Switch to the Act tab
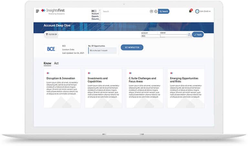248x146 pixels. (56, 63)
